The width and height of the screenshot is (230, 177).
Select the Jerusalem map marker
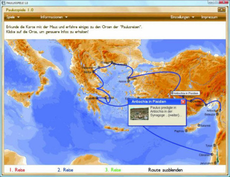[215, 163]
